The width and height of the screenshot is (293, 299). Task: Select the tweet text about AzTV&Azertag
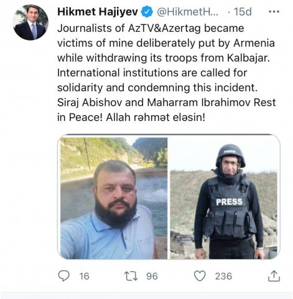click(x=167, y=73)
